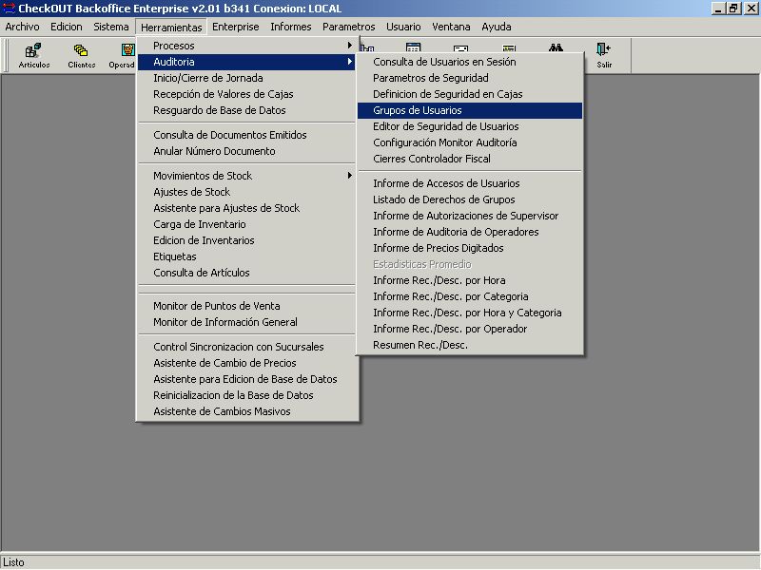Click the Salir exit toolbar icon
761x570 pixels.
(604, 55)
